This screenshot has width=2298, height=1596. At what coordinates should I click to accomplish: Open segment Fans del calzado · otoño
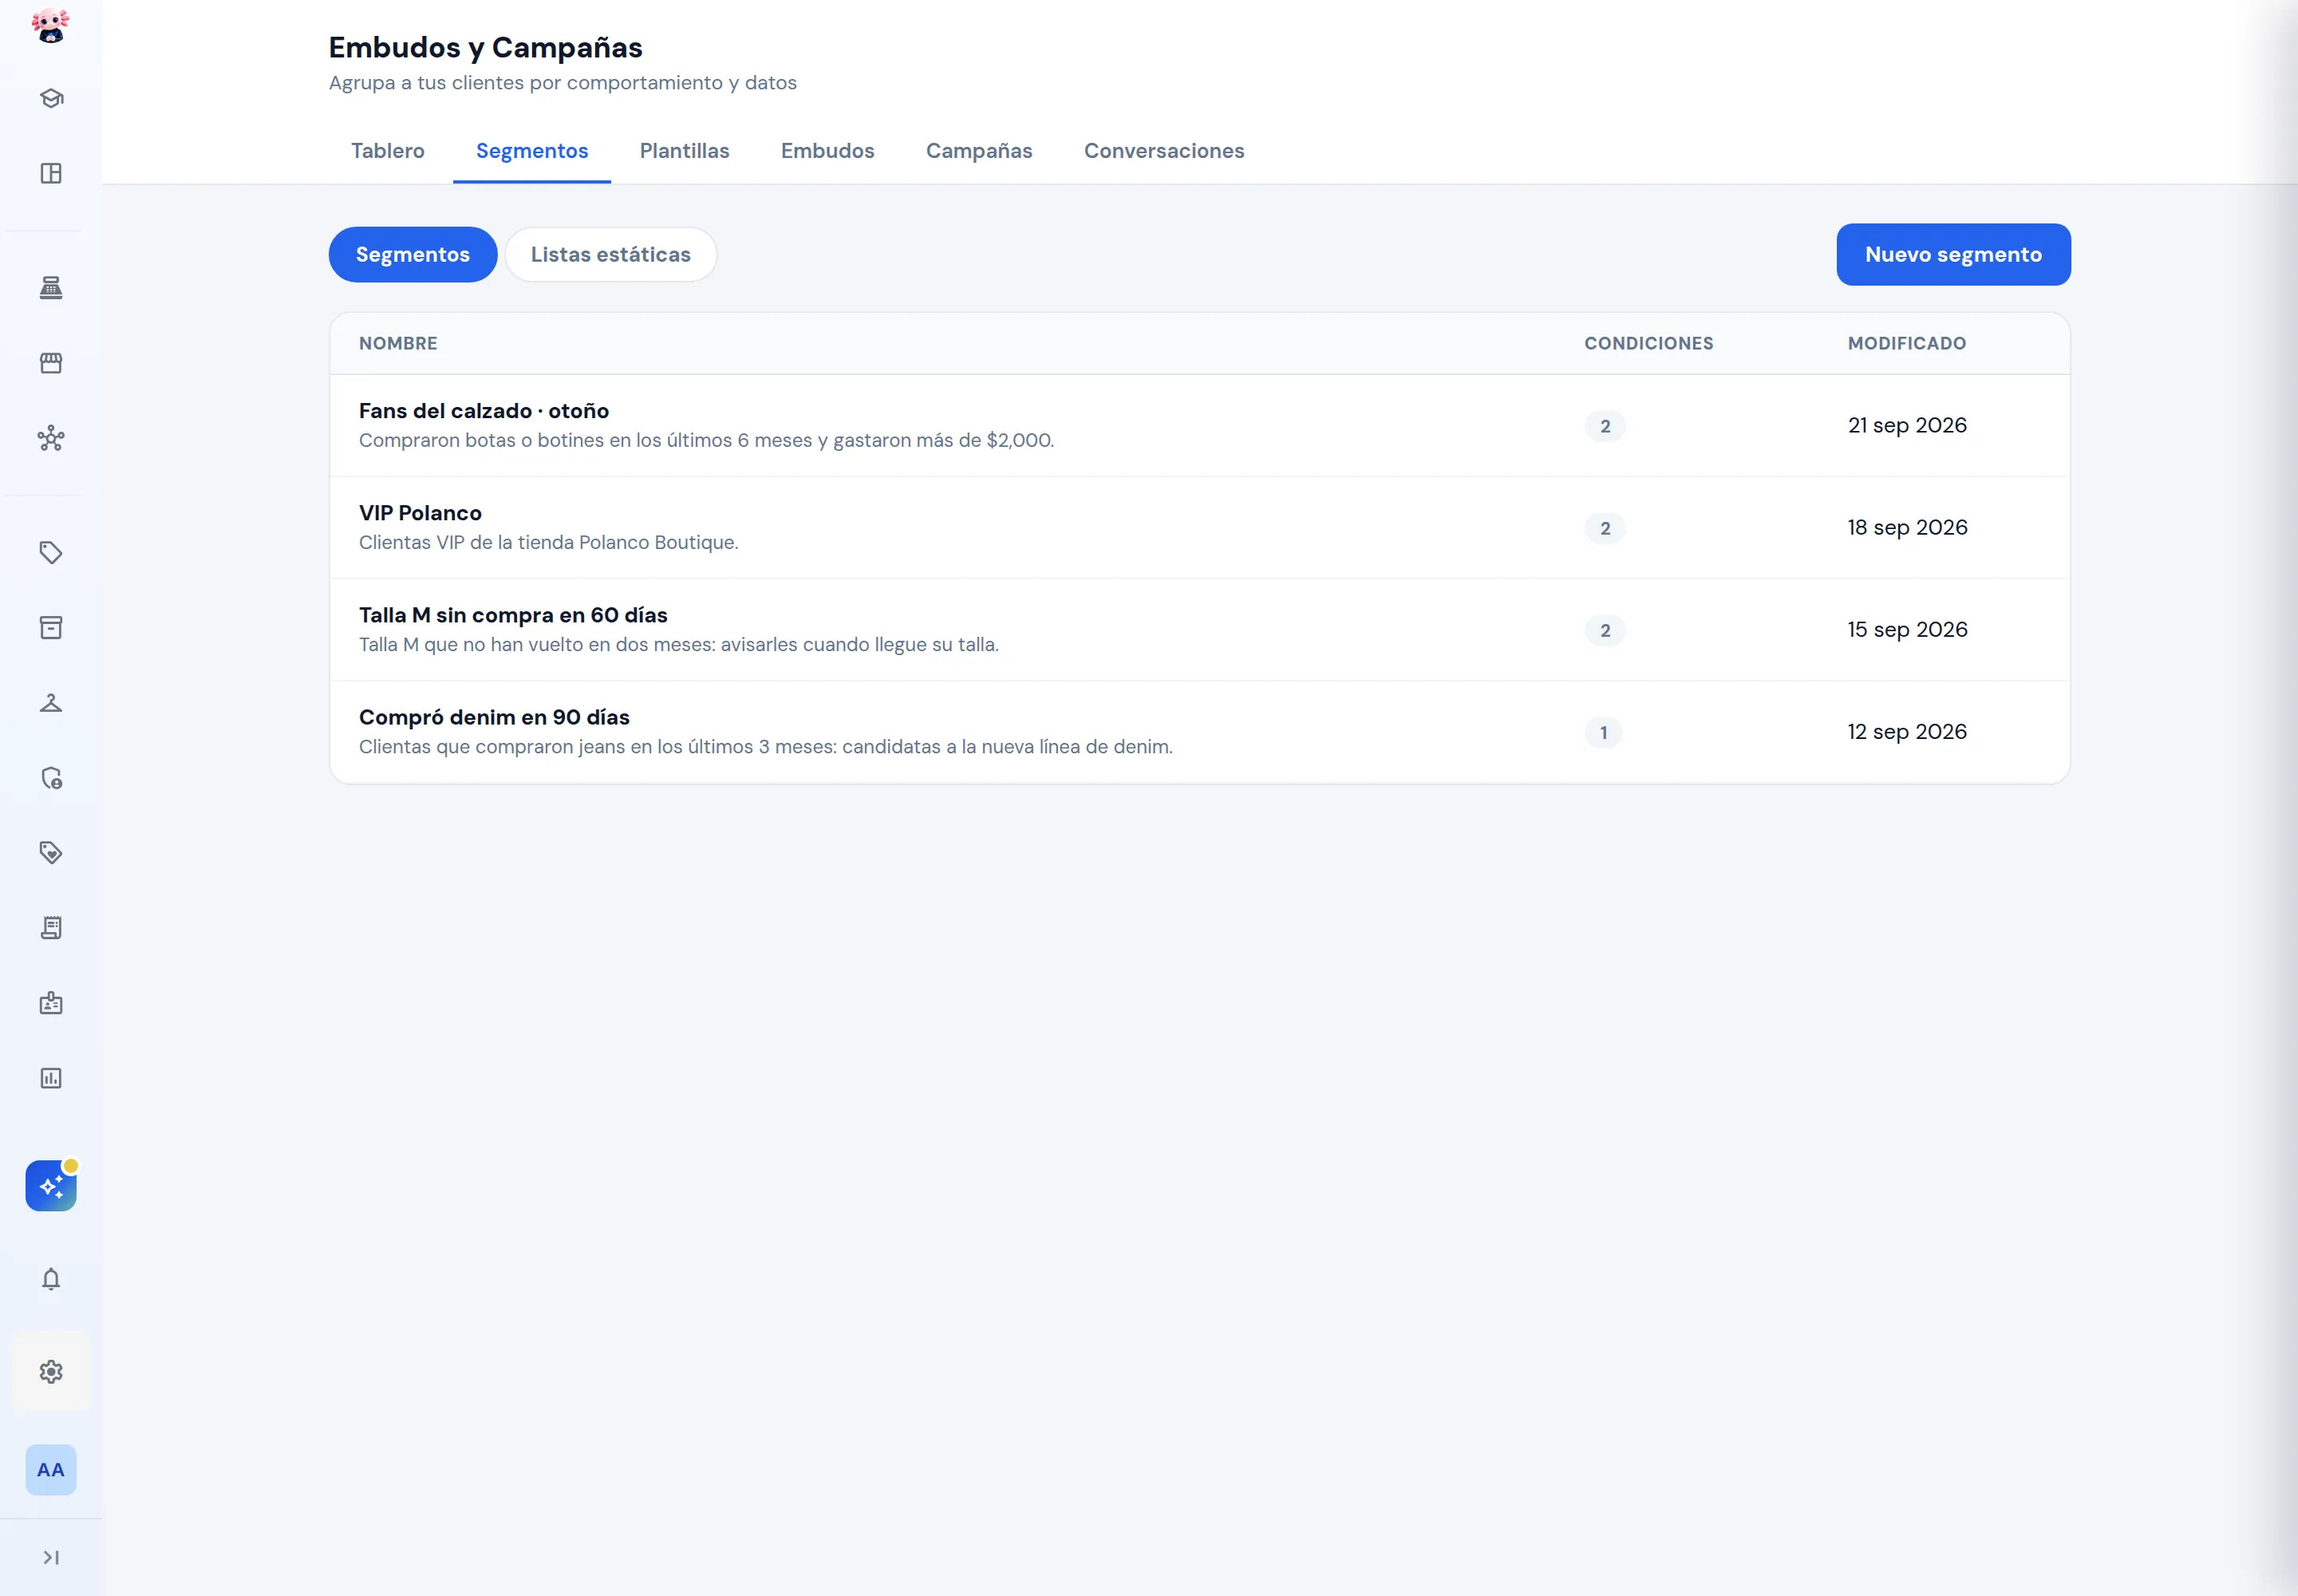click(1199, 426)
